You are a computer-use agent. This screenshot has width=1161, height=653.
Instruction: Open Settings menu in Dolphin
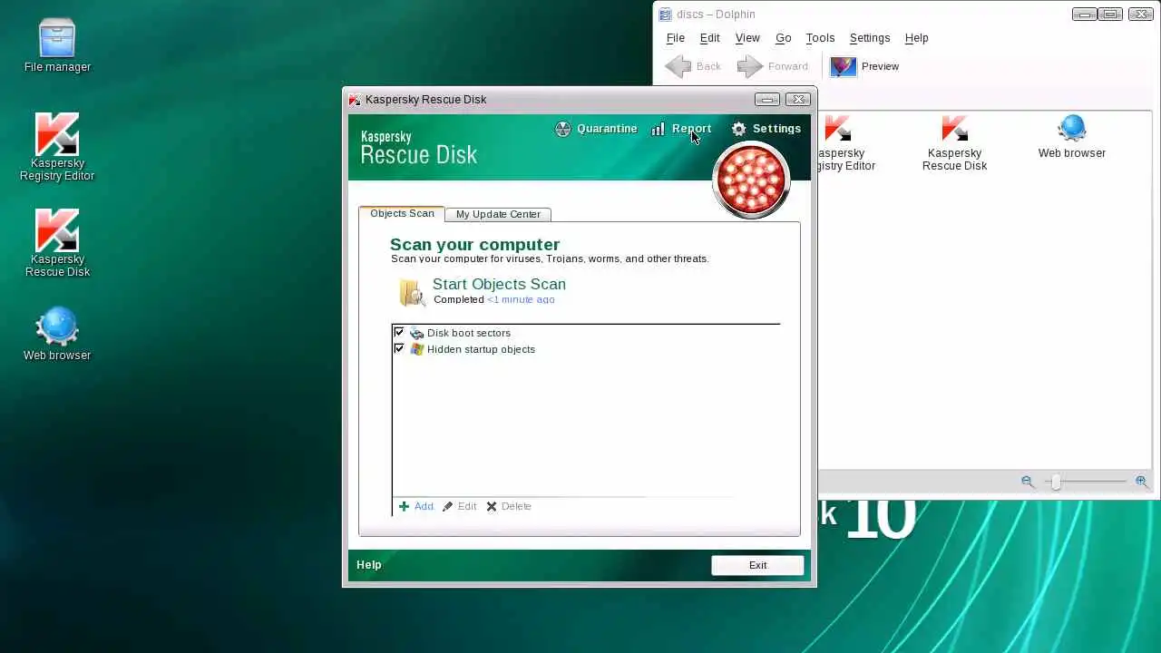[x=870, y=38]
